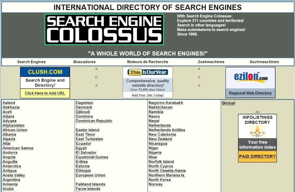Open the Global link
The width and height of the screenshot is (295, 192).
pos(228,103)
